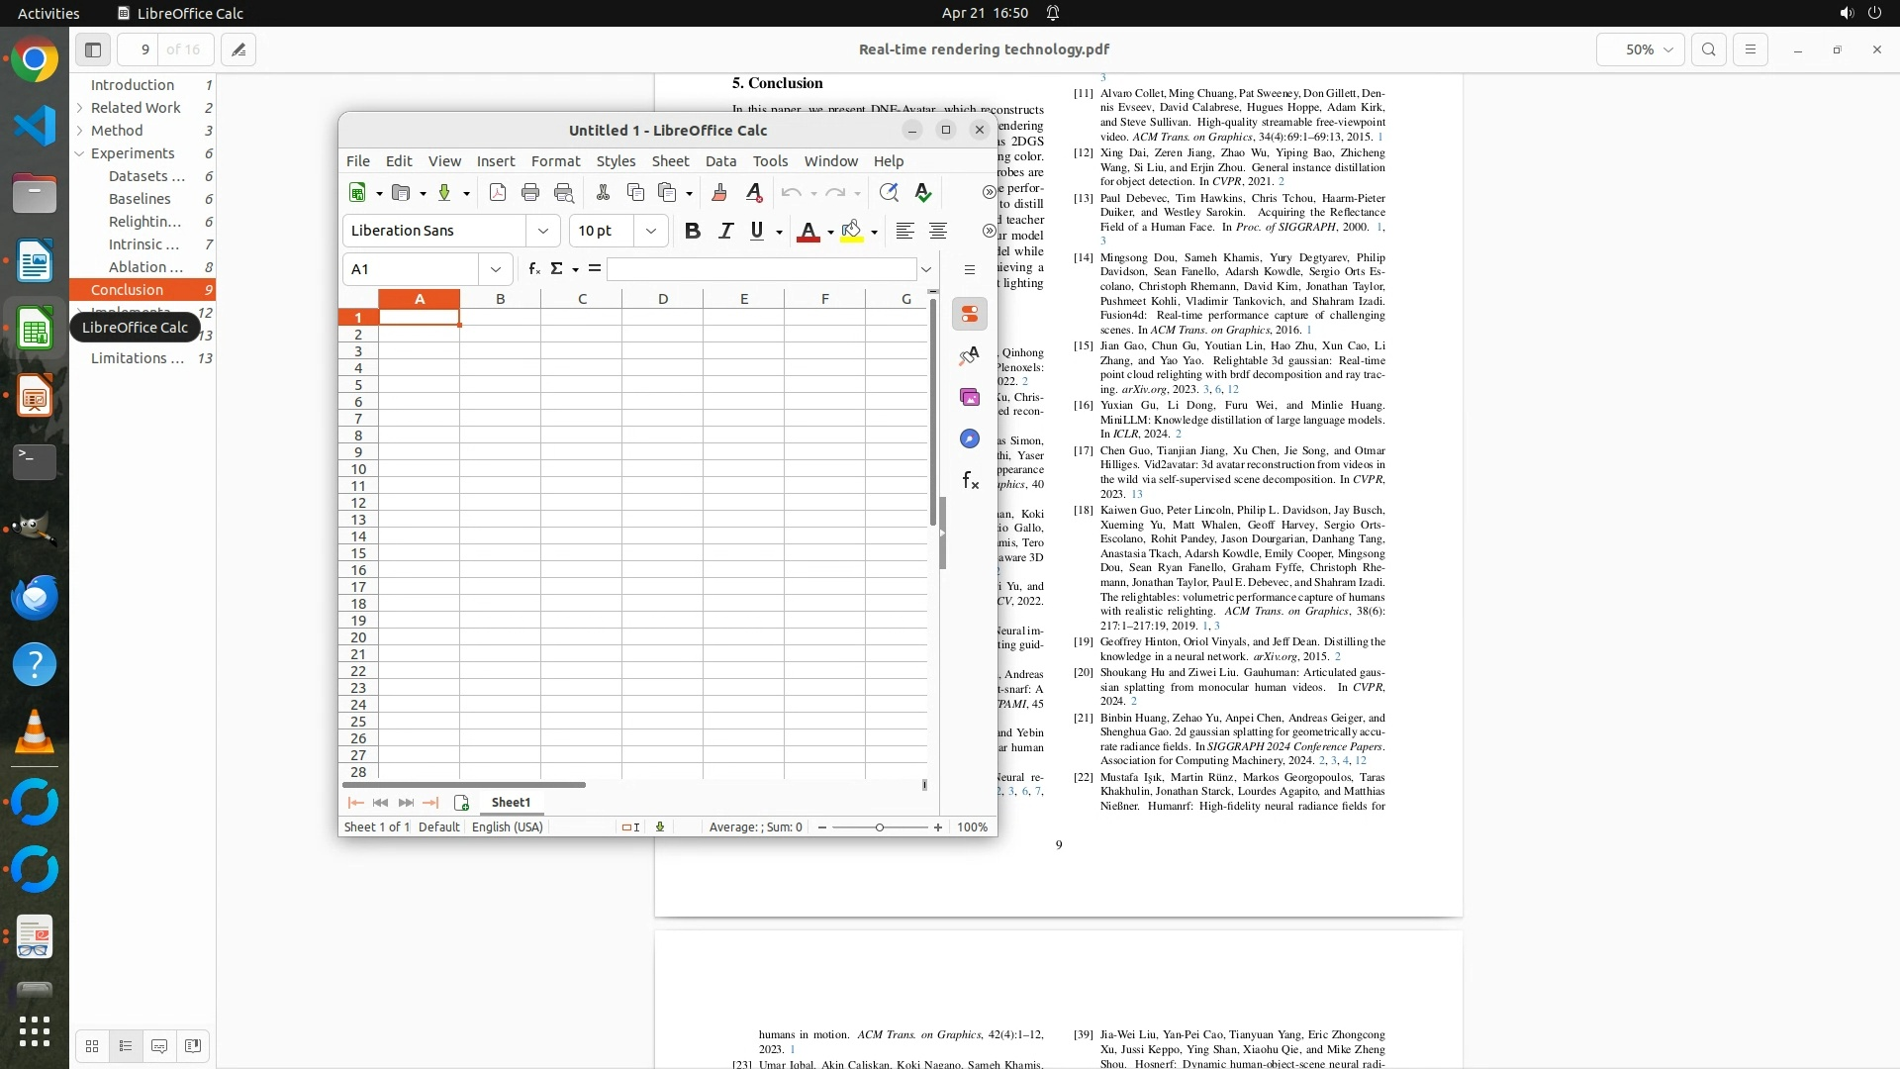Click the Spelling check icon
This screenshot has height=1069, width=1900.
click(923, 193)
